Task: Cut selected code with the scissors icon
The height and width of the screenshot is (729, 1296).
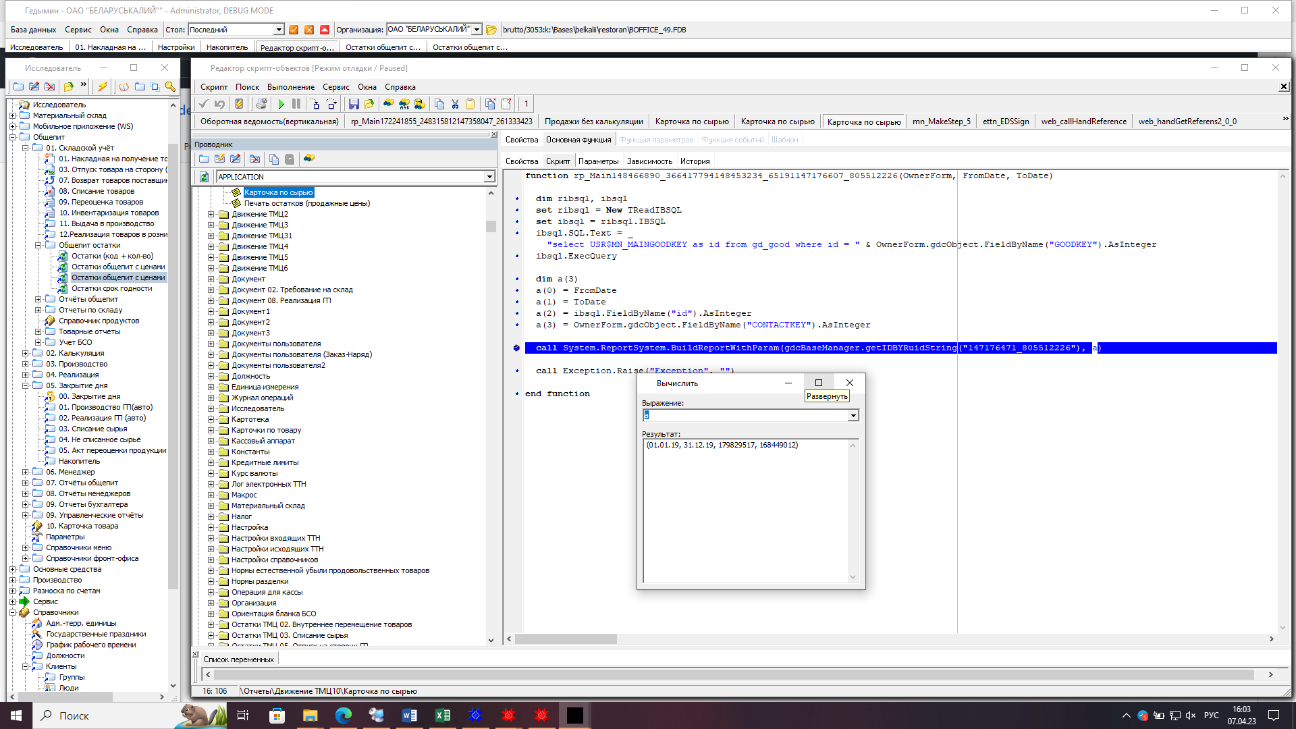Action: [x=454, y=104]
